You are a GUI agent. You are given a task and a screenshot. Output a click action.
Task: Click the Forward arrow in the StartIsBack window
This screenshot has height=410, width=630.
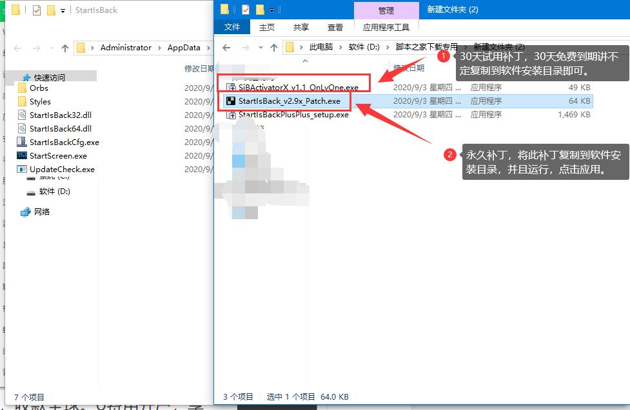(37, 48)
